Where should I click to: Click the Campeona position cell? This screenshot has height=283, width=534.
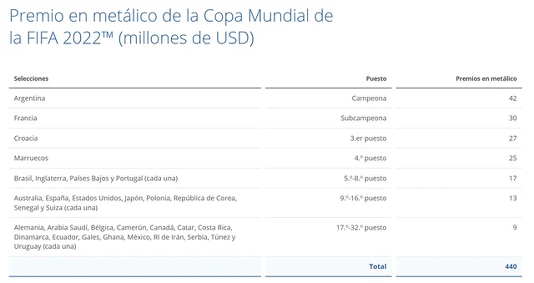[x=369, y=98]
